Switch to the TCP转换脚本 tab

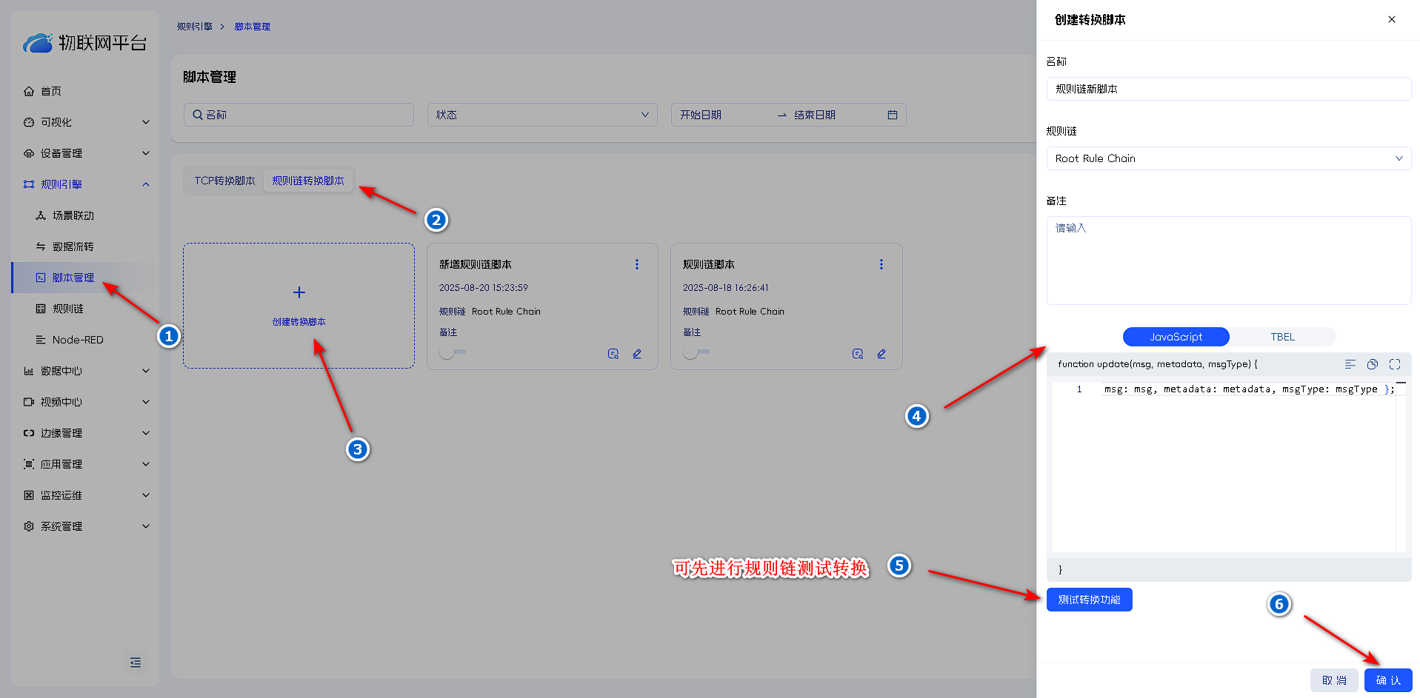(224, 181)
